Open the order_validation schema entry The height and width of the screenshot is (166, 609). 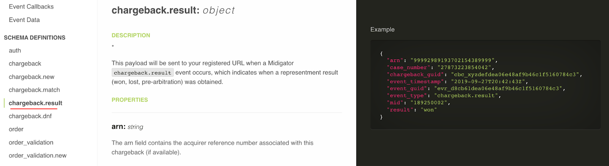tap(31, 142)
